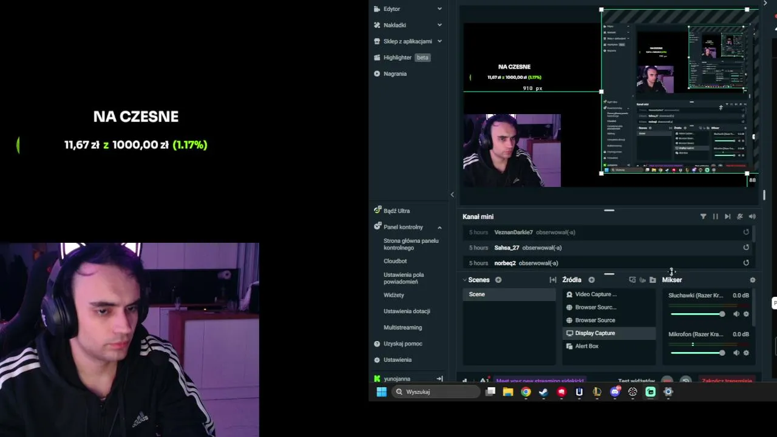The image size is (777, 437).
Task: Click the norbeq2 follower name
Action: click(505, 263)
